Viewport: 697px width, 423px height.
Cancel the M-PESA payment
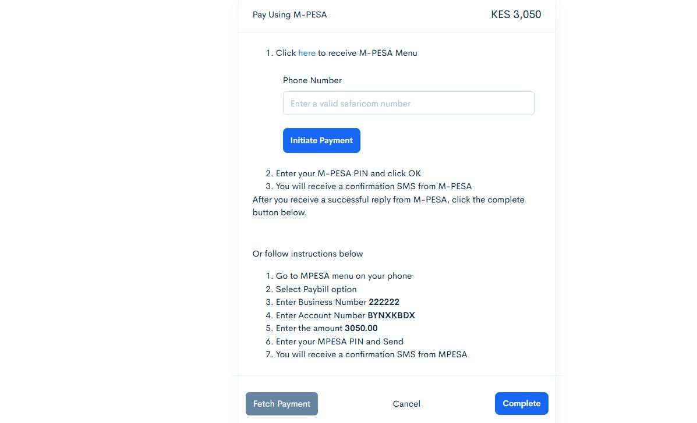[406, 404]
